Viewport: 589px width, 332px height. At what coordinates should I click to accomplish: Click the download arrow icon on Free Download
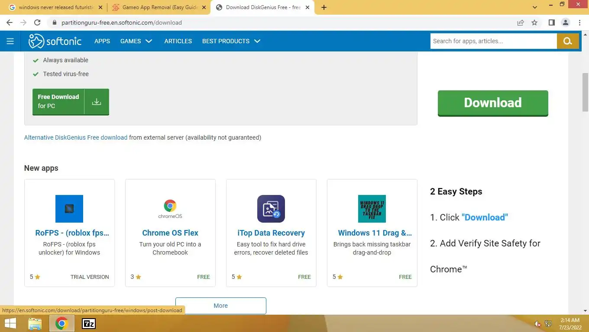pos(97,102)
